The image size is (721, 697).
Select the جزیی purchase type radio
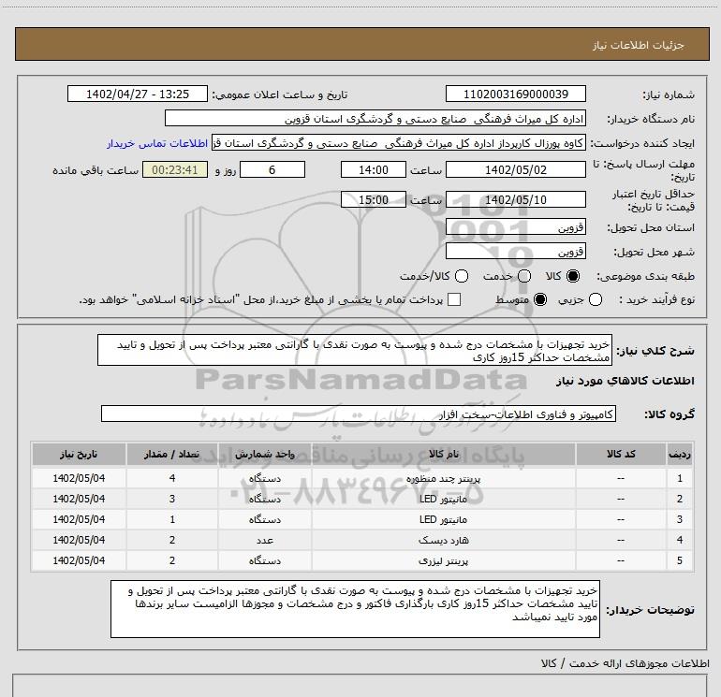[596, 299]
